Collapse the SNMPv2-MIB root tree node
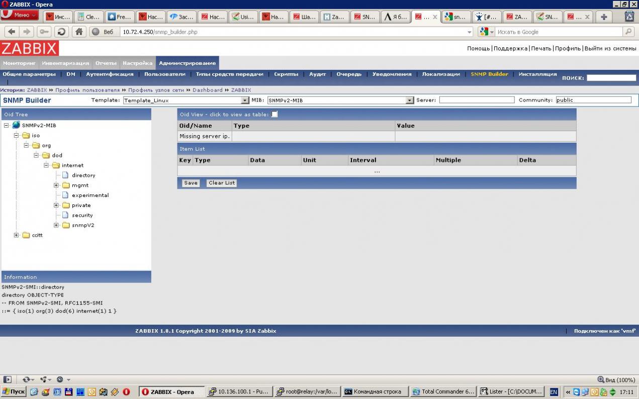Image resolution: width=639 pixels, height=399 pixels. point(7,125)
